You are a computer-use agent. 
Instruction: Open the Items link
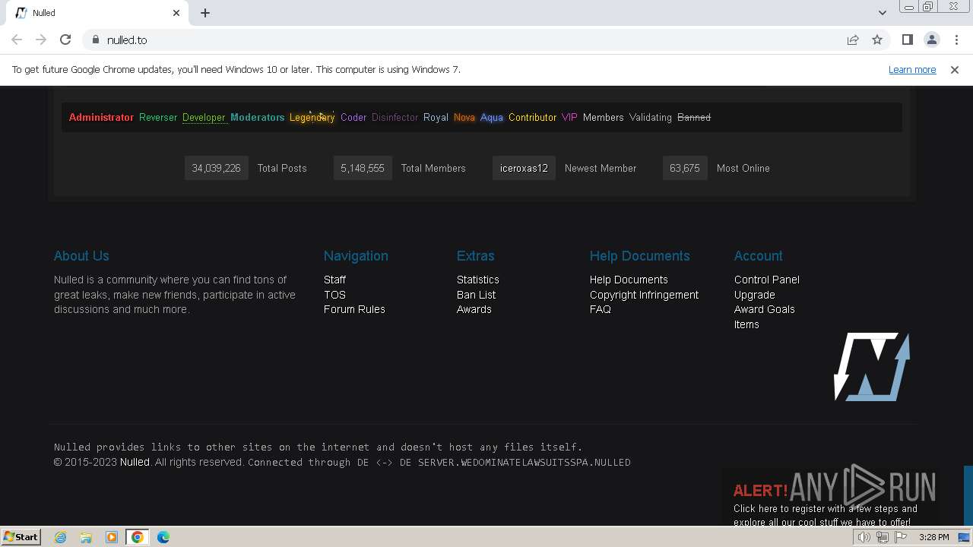(746, 324)
